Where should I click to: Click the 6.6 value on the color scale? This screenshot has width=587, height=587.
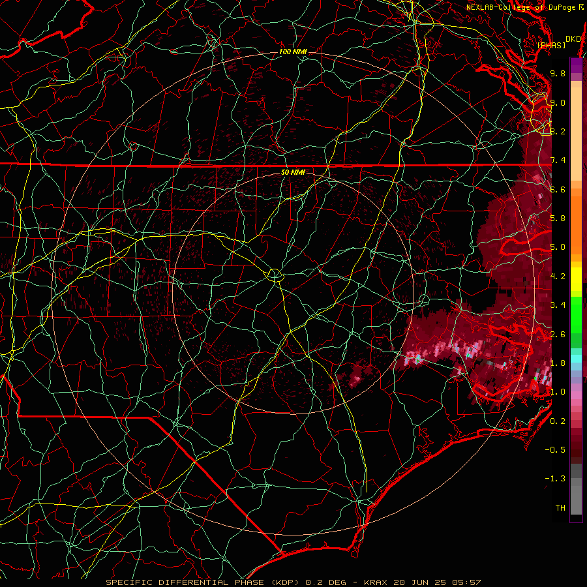tap(558, 189)
